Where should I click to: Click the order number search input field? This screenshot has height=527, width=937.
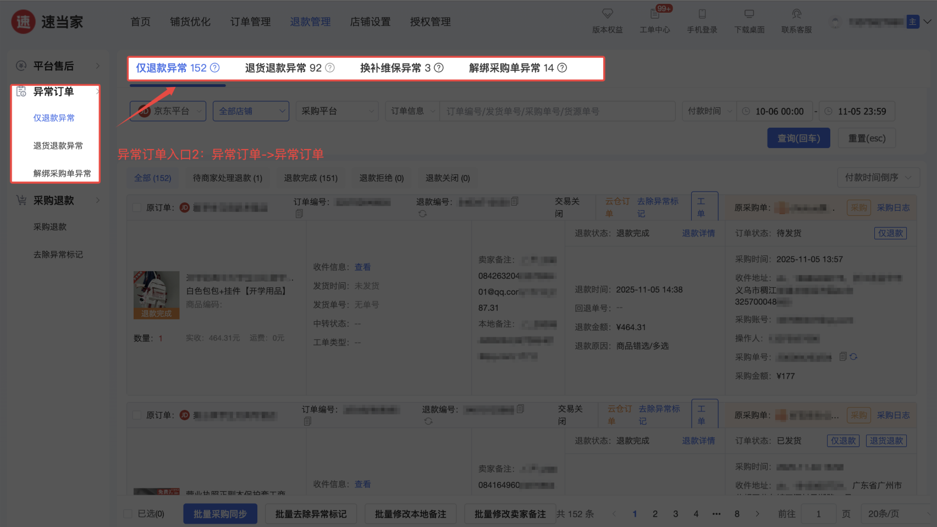(x=556, y=111)
